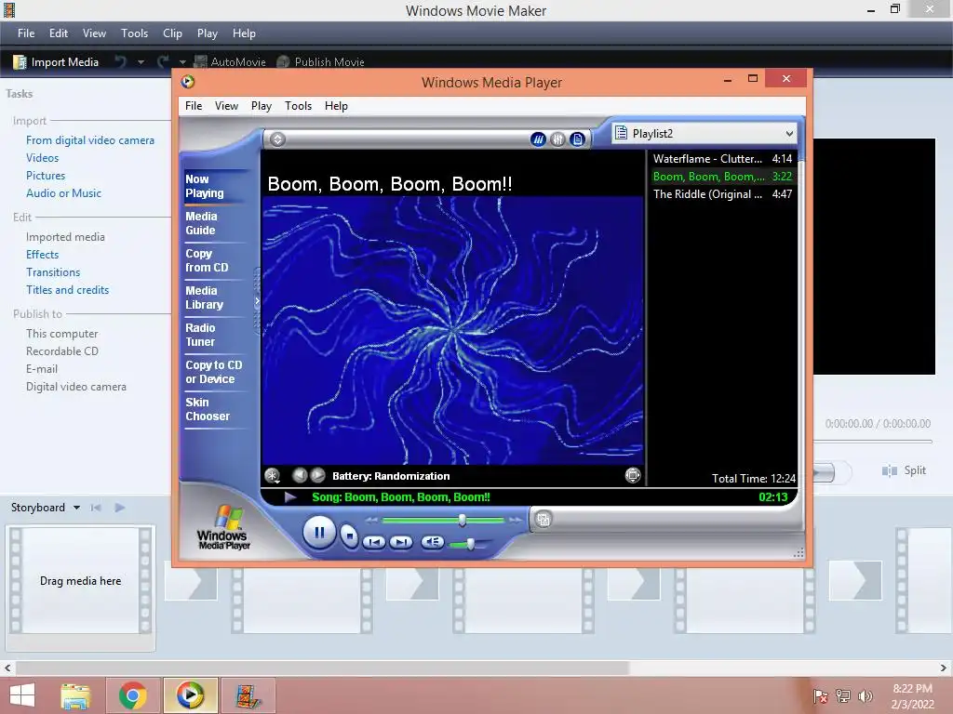Open the undo history dropdown arrow

141,62
